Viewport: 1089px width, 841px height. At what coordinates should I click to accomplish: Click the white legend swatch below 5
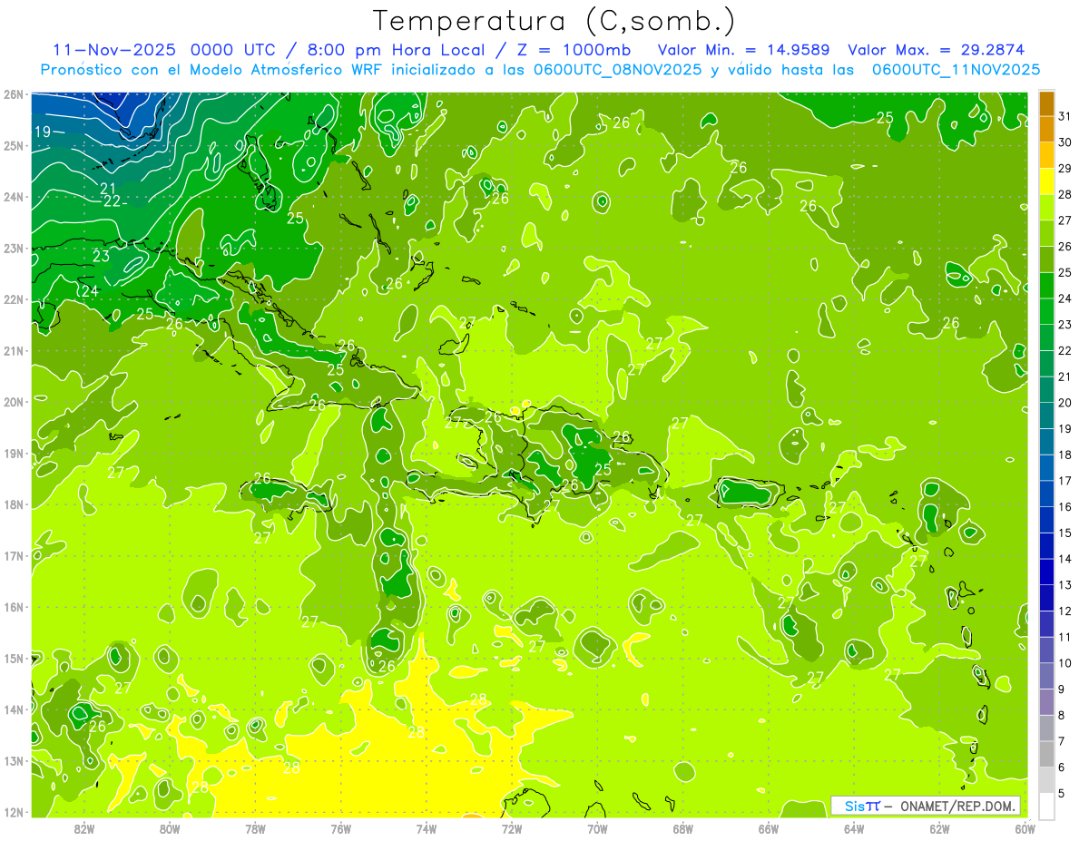tap(1046, 806)
